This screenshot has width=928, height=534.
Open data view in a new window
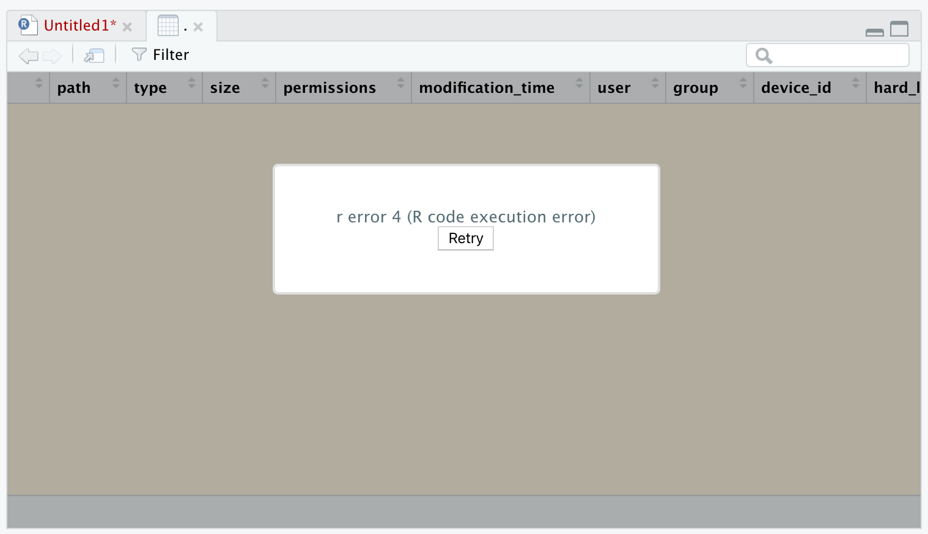tap(93, 56)
